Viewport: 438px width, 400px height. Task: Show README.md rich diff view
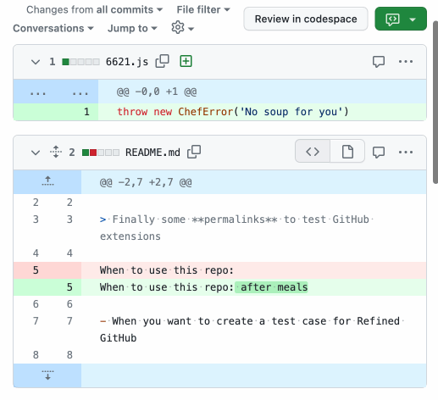347,152
